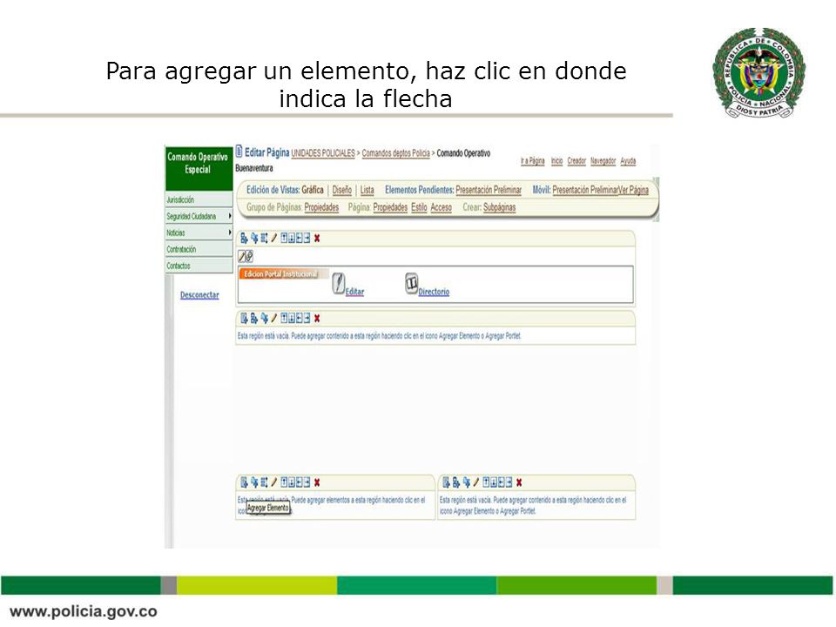Open Móvil Presentación Preliminar link

[x=585, y=190]
